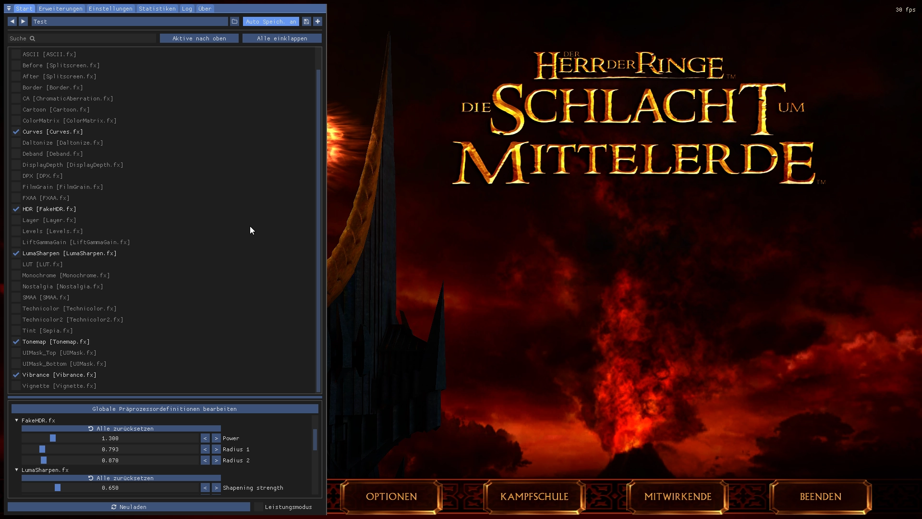Select Technicolor2 [Technicolor2.fx] row
Image resolution: width=922 pixels, height=519 pixels.
point(73,320)
